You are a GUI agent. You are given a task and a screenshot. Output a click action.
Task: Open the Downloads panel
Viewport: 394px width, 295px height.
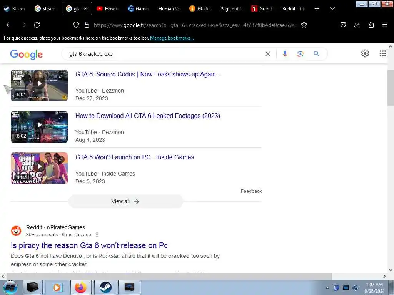point(357,25)
